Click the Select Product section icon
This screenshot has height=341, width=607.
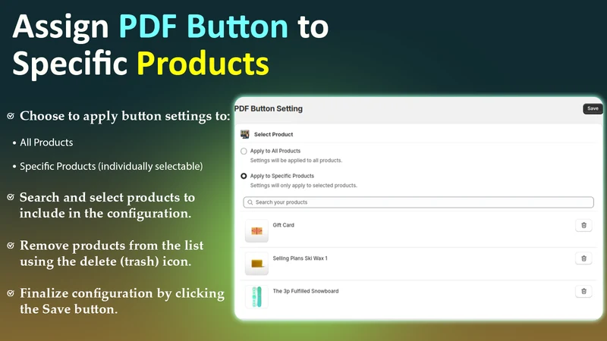(x=244, y=134)
